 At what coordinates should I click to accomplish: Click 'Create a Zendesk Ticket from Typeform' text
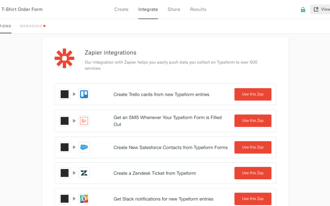[155, 173]
